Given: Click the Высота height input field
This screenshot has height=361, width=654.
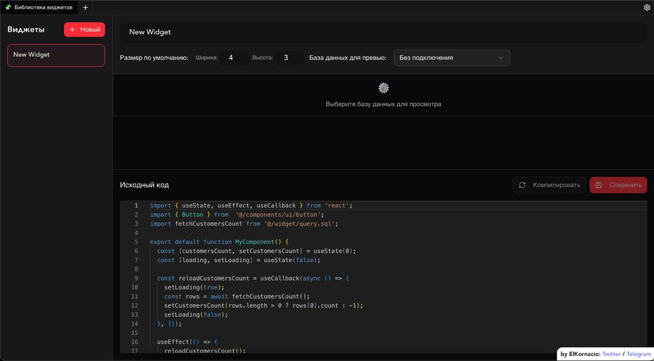Looking at the screenshot, I should pyautogui.click(x=289, y=58).
